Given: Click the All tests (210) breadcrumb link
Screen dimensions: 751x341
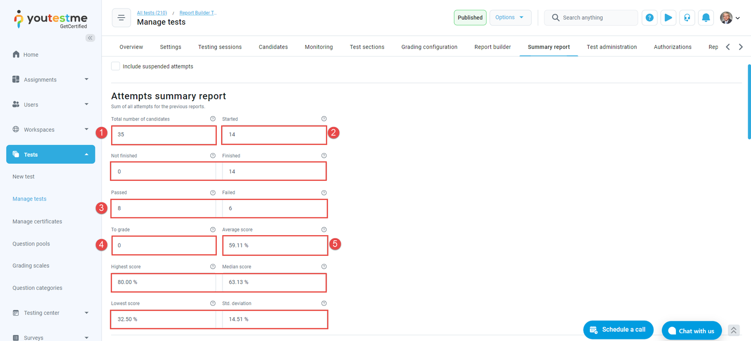Looking at the screenshot, I should coord(152,13).
